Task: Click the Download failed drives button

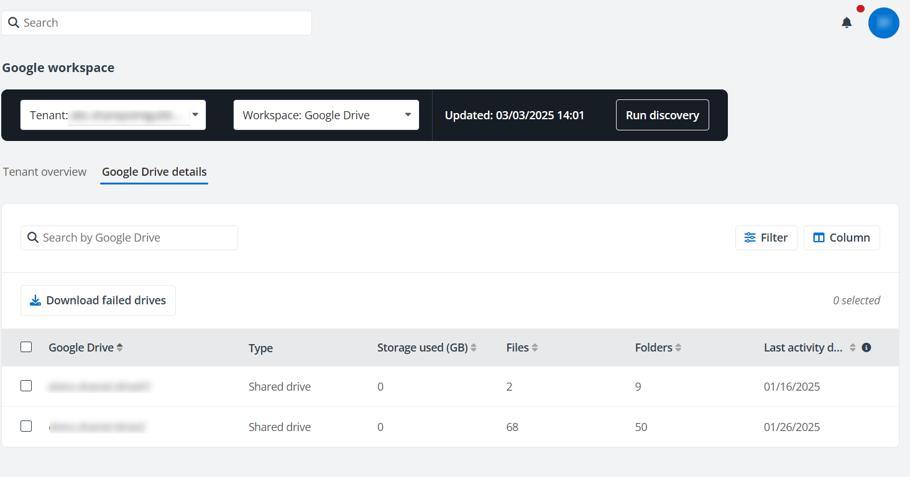Action: tap(98, 300)
